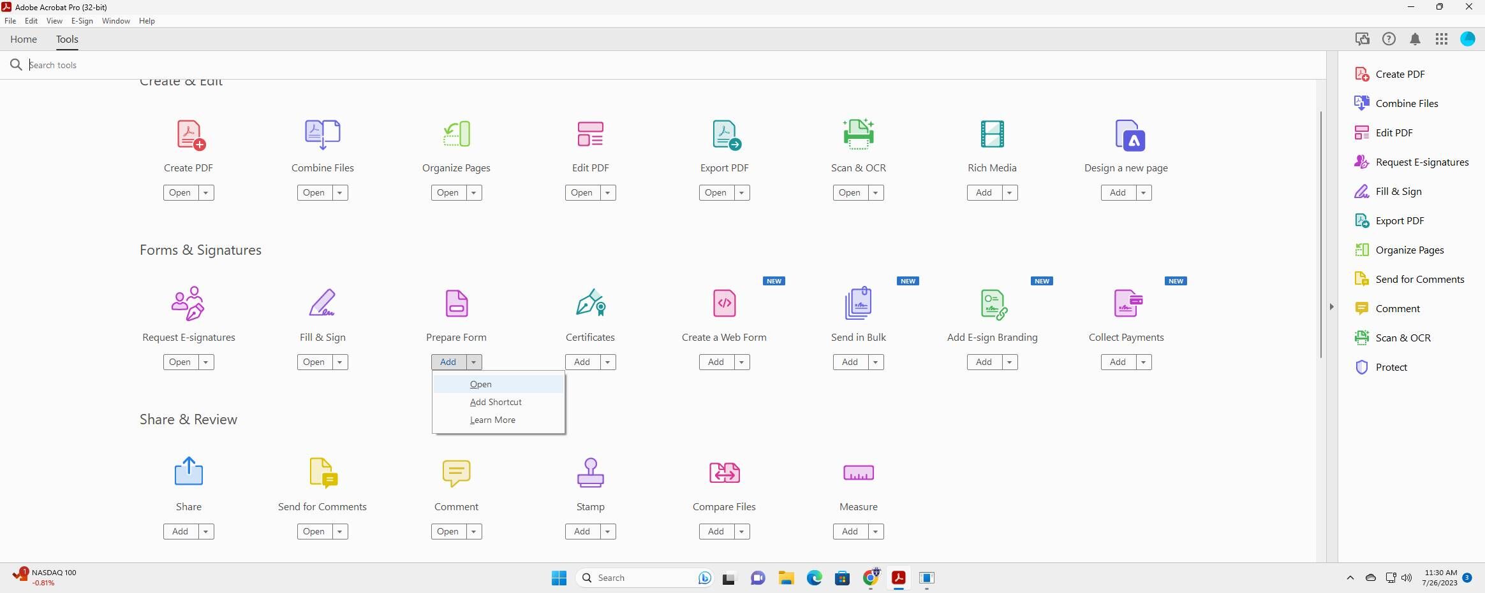Open the Adobe apps grid icon
This screenshot has height=593, width=1485.
1442,39
